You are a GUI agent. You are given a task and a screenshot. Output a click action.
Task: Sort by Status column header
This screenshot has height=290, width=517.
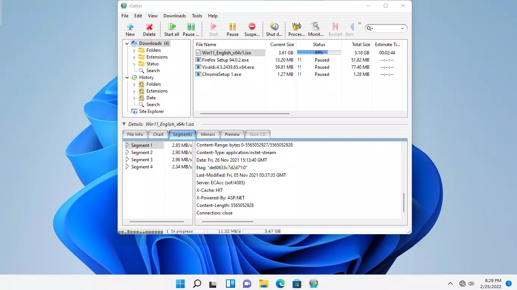[x=319, y=45]
